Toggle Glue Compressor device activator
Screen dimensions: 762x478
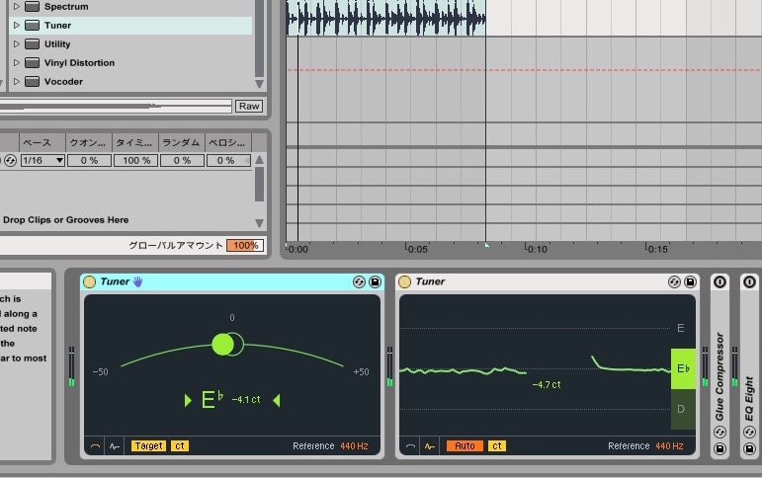tap(720, 281)
